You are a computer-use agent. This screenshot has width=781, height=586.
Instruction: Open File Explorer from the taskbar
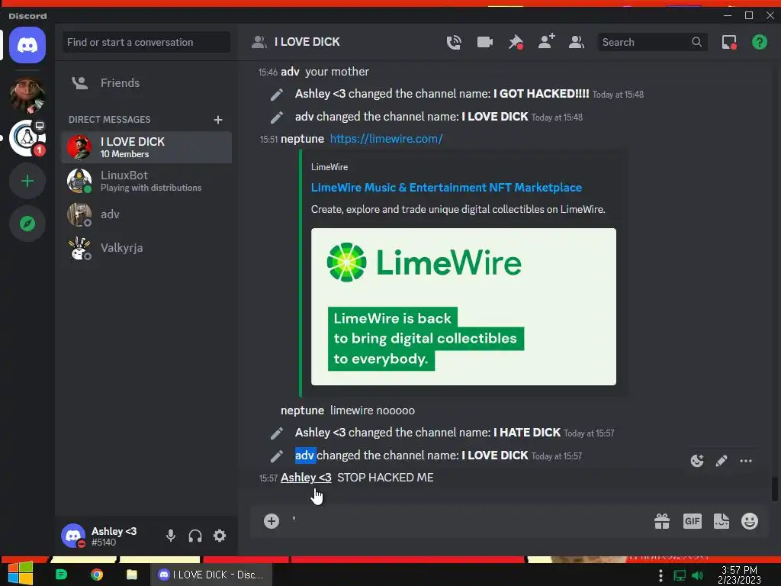point(132,575)
